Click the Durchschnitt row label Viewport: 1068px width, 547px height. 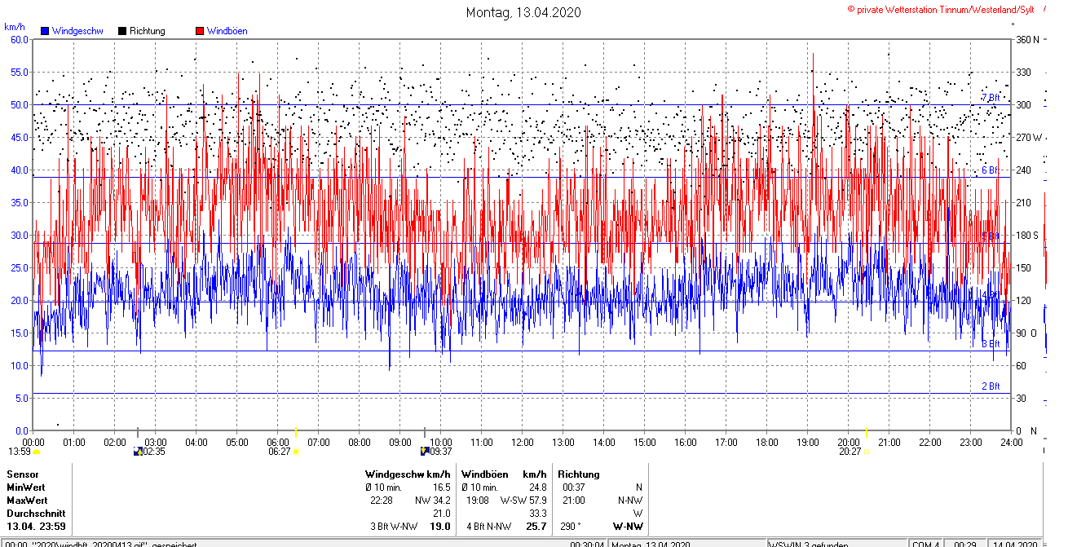[36, 514]
